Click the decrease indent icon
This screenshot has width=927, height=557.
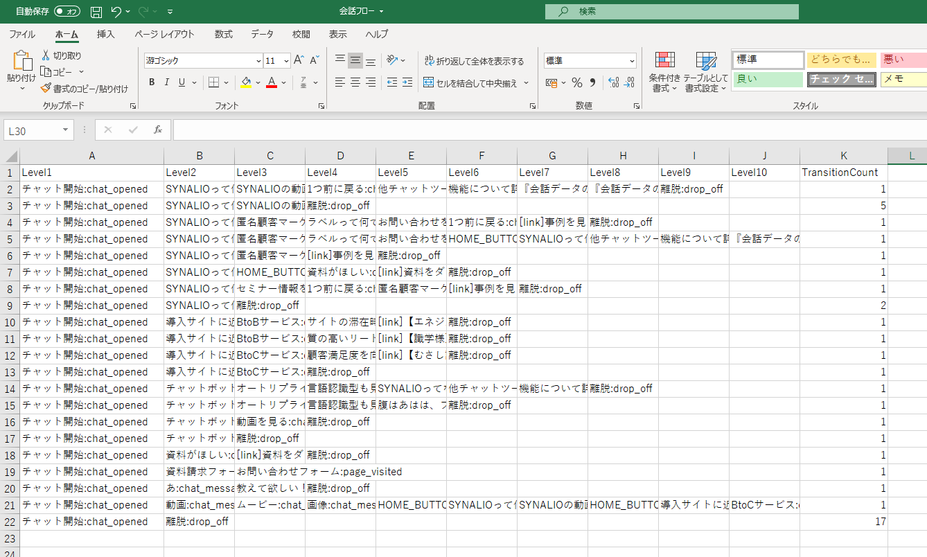392,82
